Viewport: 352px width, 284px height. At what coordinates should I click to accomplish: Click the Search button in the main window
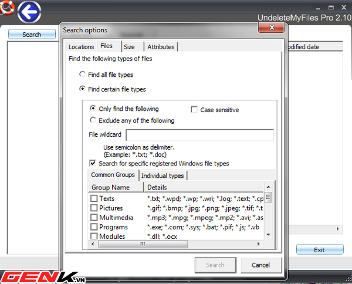pyautogui.click(x=32, y=35)
